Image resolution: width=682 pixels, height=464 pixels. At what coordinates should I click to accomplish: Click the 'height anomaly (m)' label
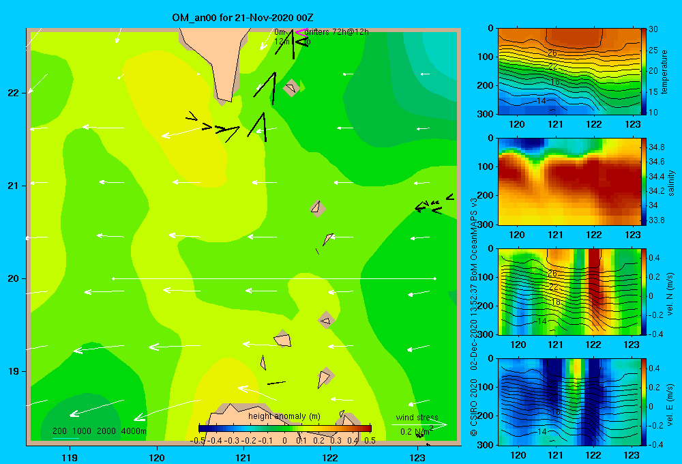tap(284, 416)
